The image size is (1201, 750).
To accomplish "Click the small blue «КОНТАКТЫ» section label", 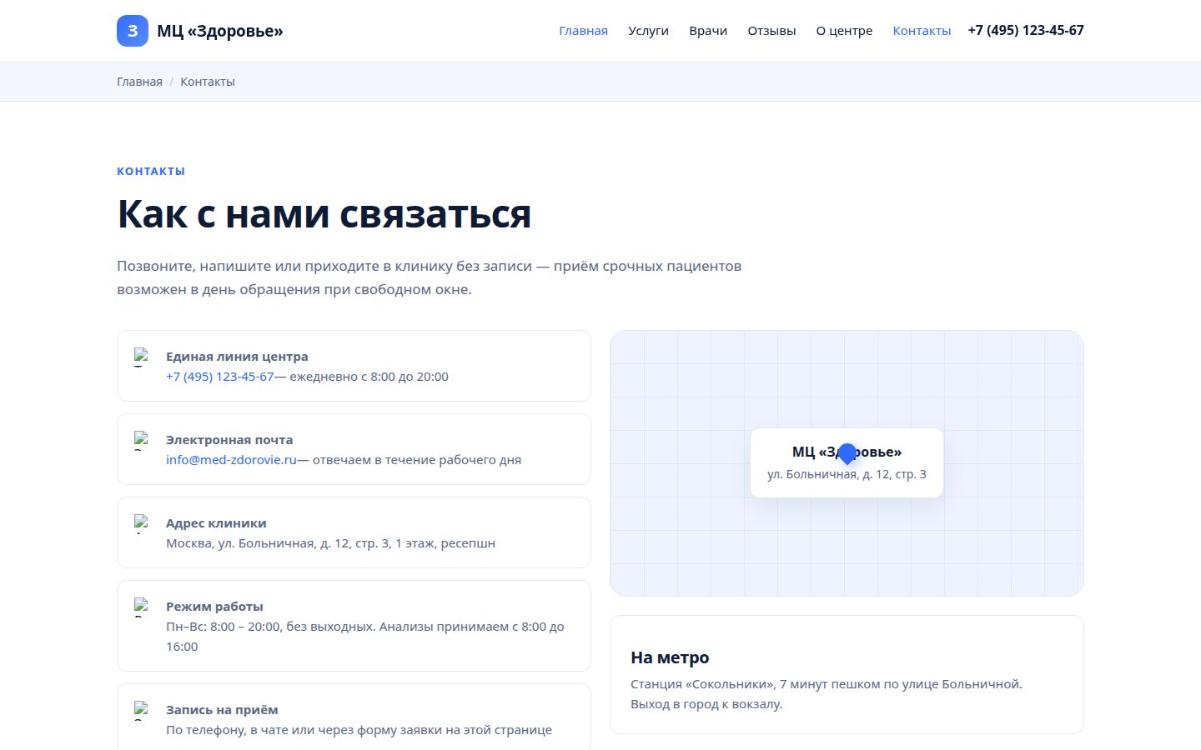I will click(151, 171).
